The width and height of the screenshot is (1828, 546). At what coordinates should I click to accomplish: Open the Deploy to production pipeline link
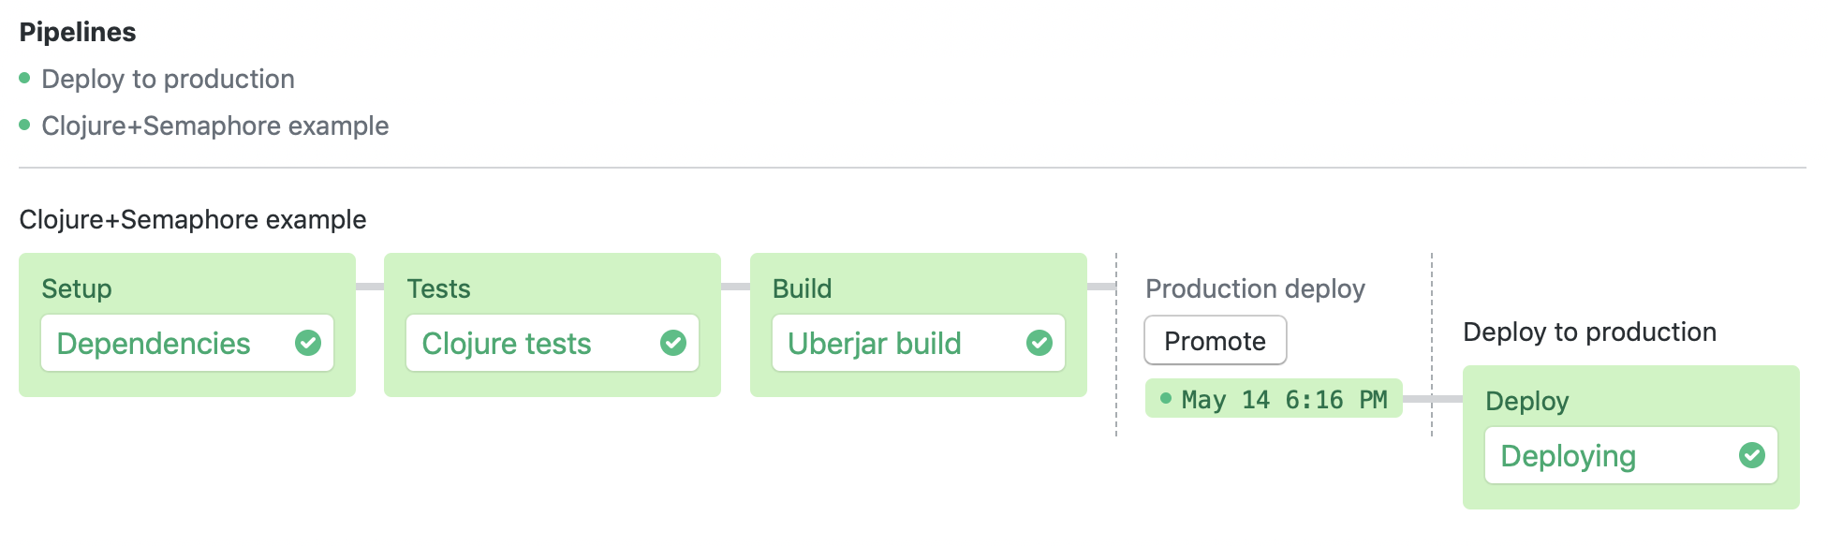(168, 79)
